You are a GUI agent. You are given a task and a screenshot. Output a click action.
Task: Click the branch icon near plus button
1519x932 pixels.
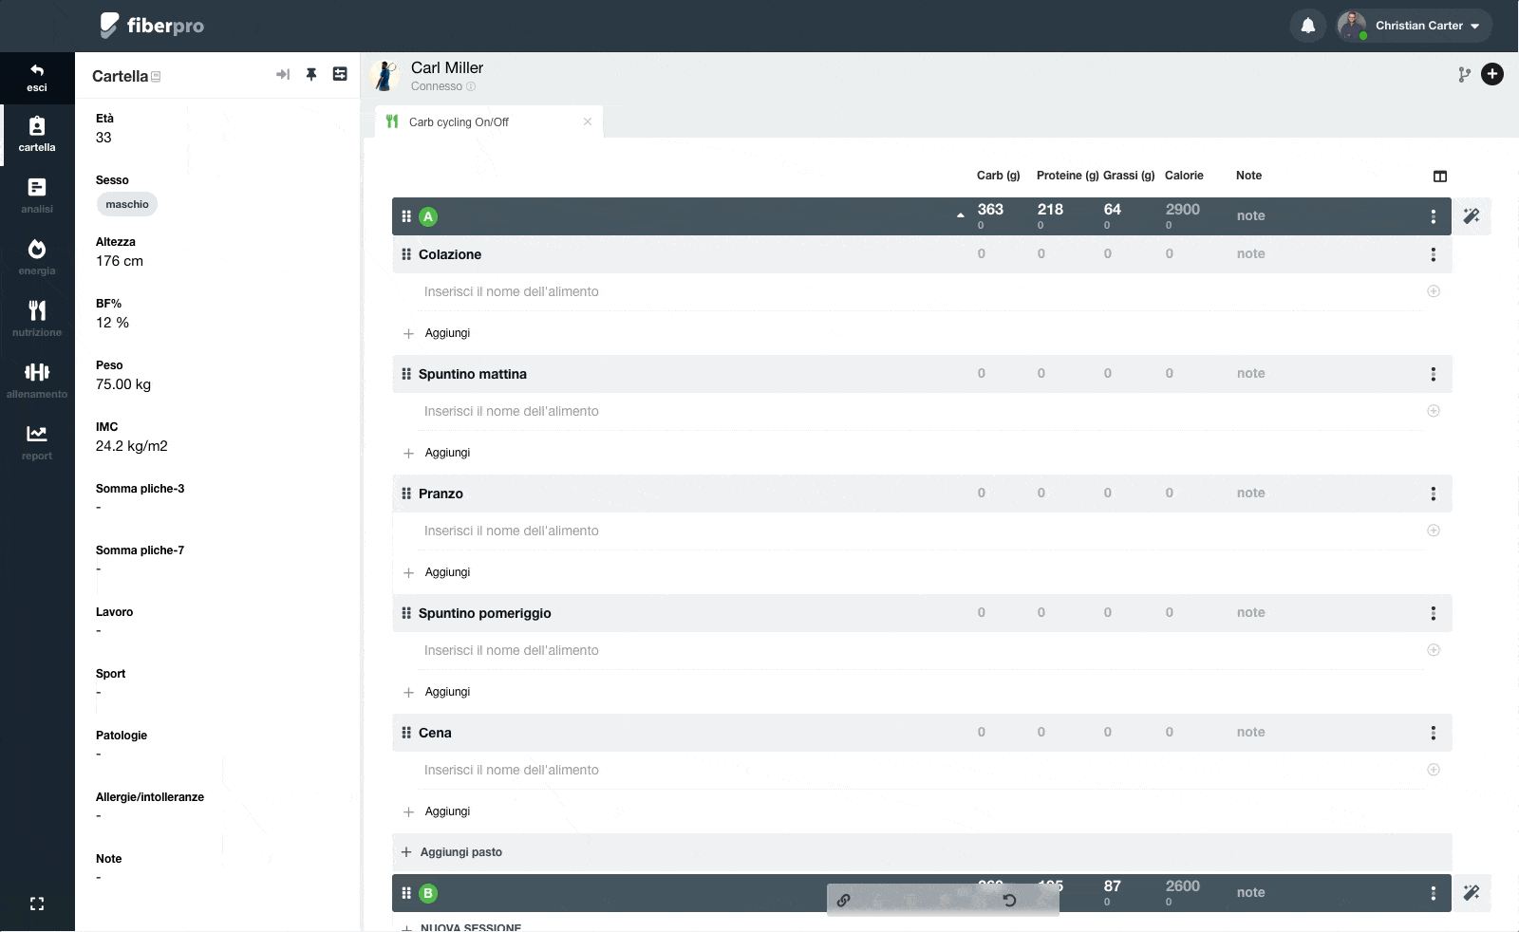click(x=1465, y=74)
